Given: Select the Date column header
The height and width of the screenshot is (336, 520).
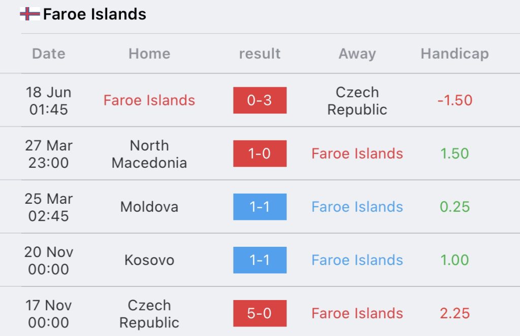Looking at the screenshot, I should coord(49,54).
